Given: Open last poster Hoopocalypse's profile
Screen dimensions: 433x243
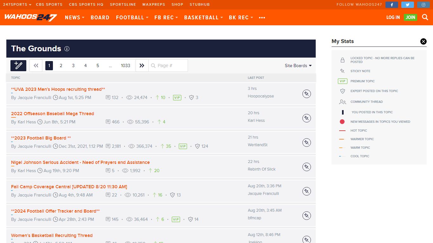Looking at the screenshot, I should coord(261,96).
